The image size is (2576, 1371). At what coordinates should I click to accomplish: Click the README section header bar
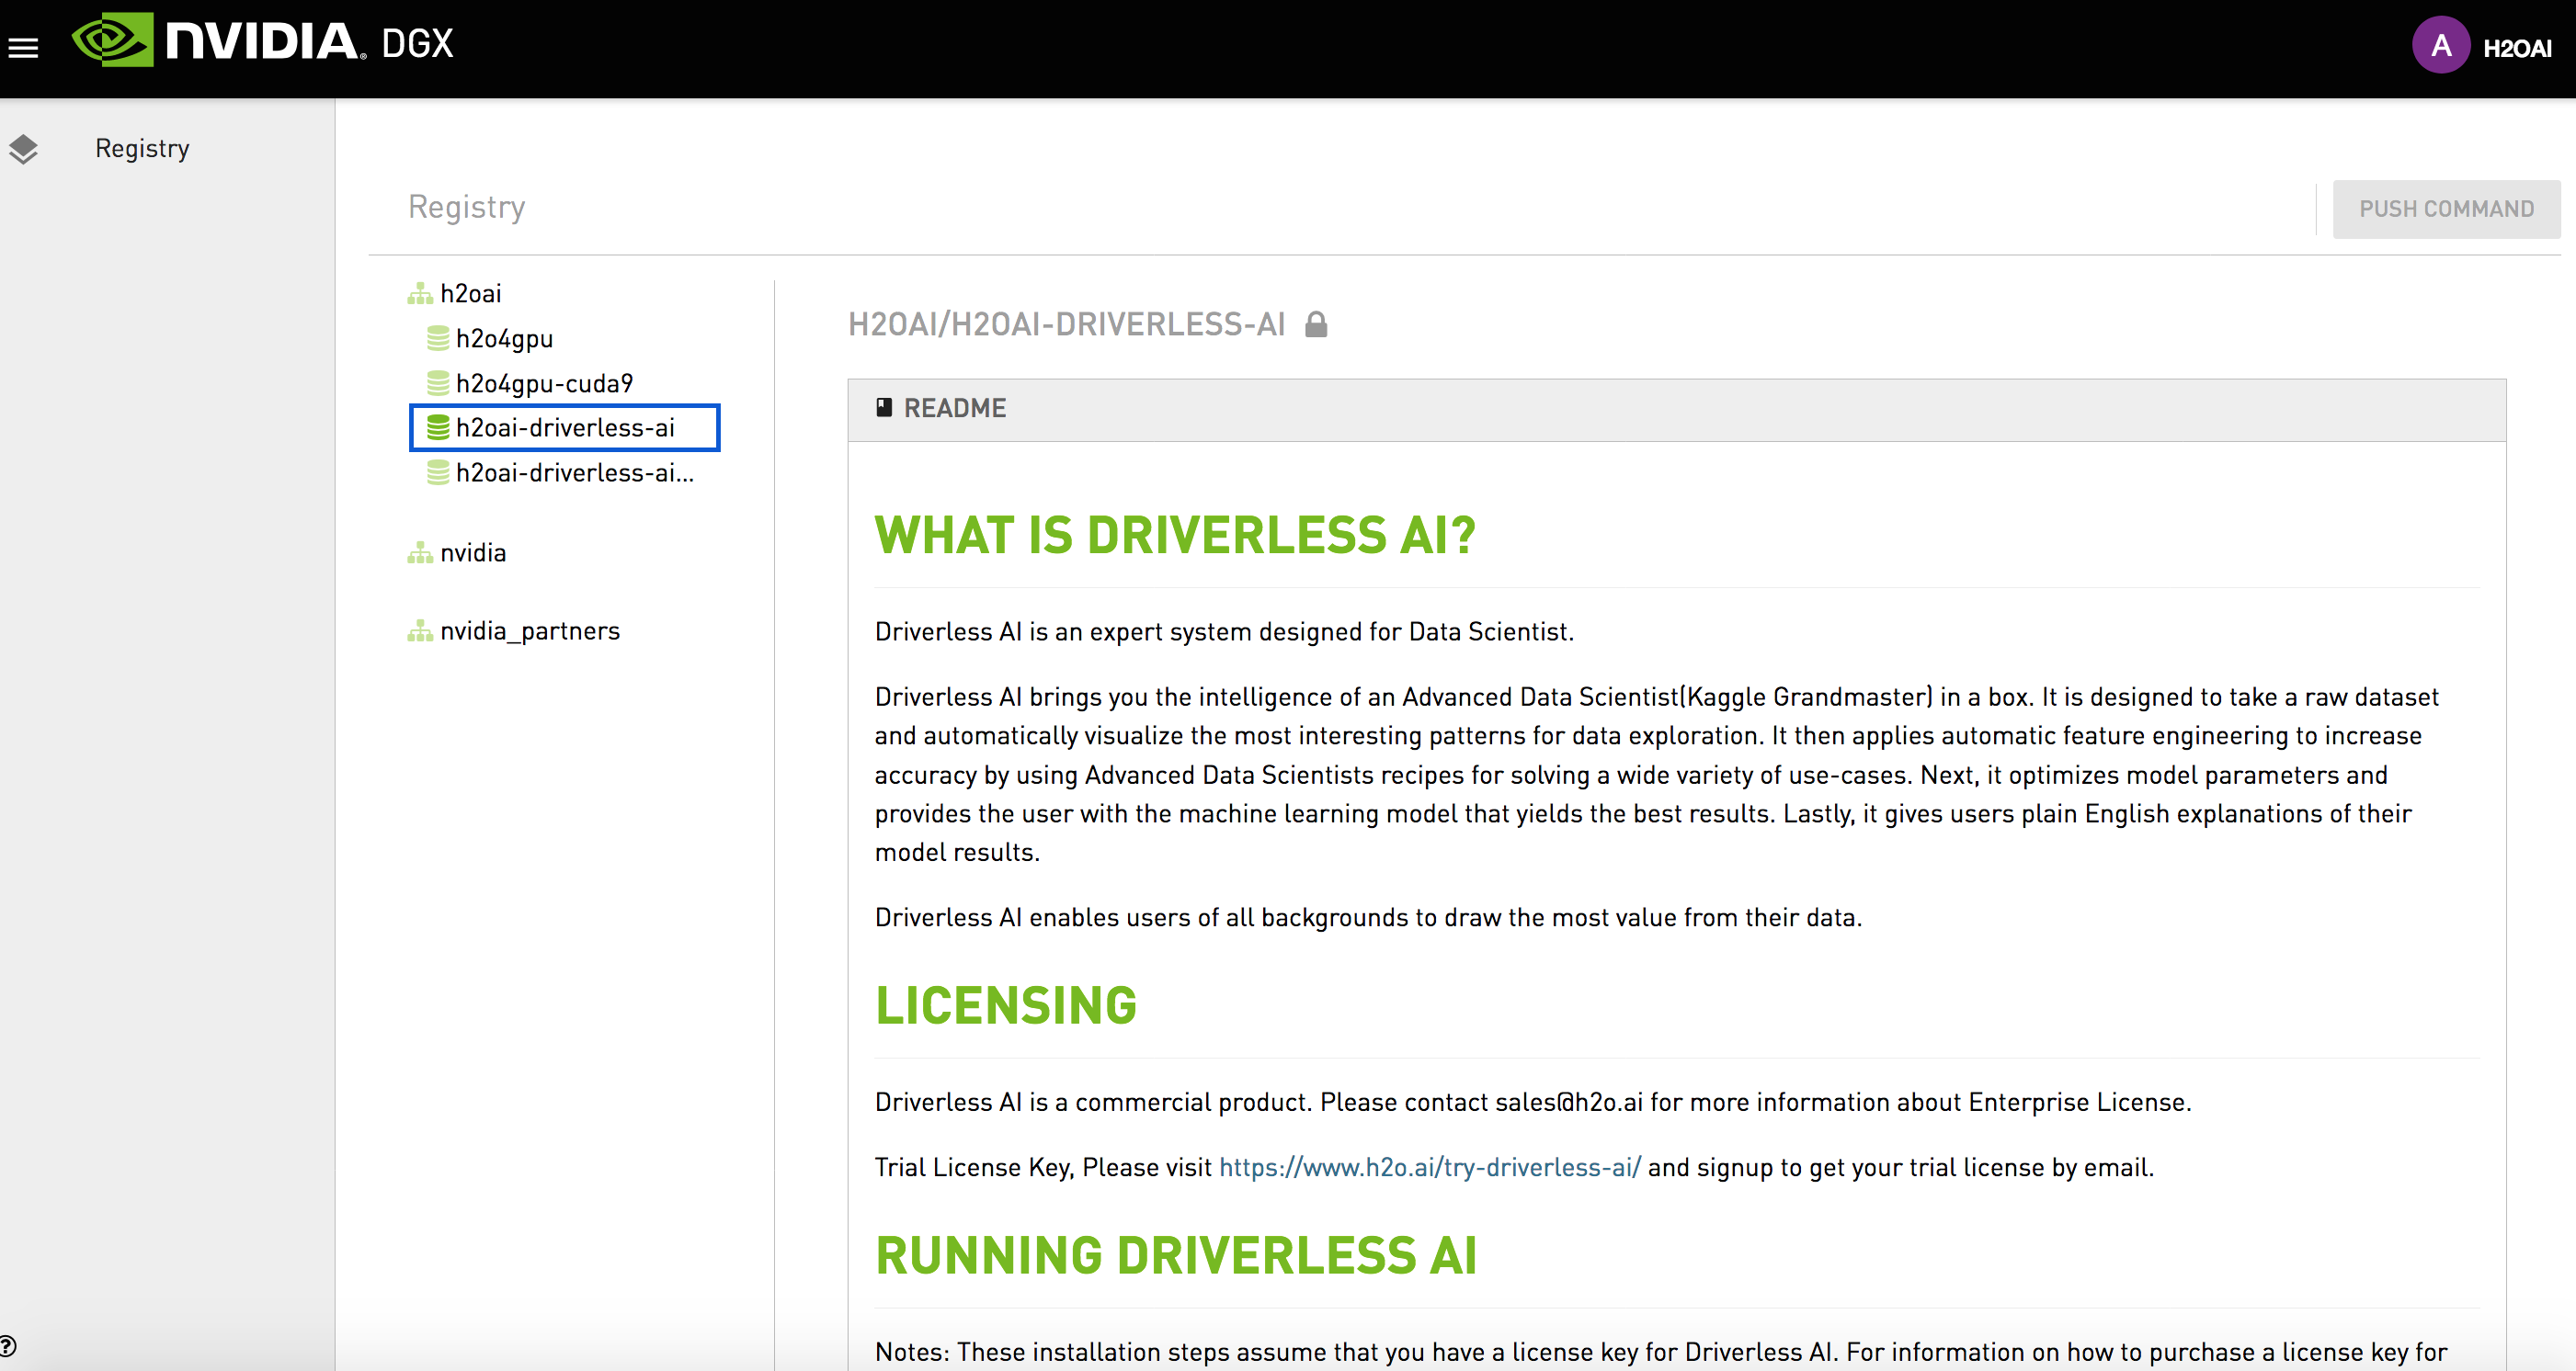pos(1676,409)
